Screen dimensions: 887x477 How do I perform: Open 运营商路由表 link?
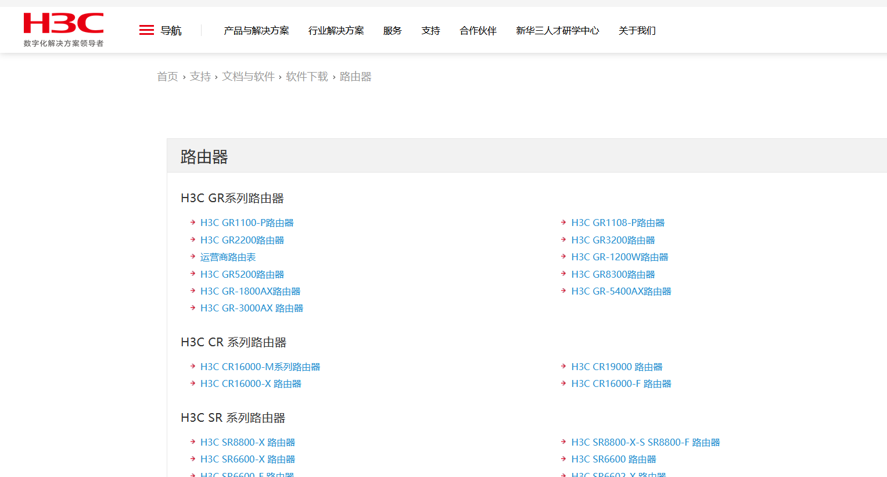[228, 257]
